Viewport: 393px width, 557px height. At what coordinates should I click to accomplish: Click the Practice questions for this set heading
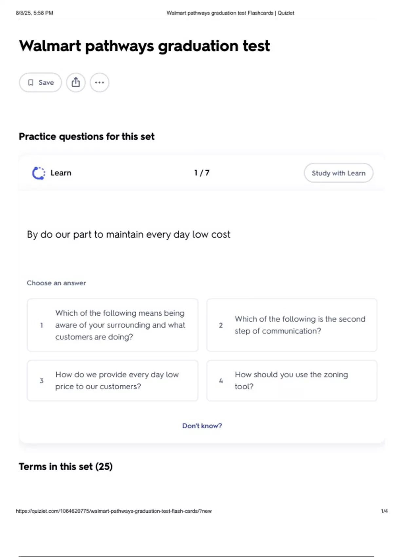coord(86,136)
